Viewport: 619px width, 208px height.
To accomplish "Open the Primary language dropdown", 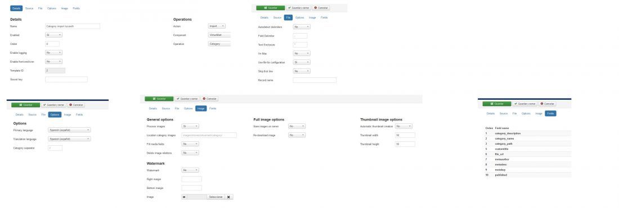I will point(69,130).
